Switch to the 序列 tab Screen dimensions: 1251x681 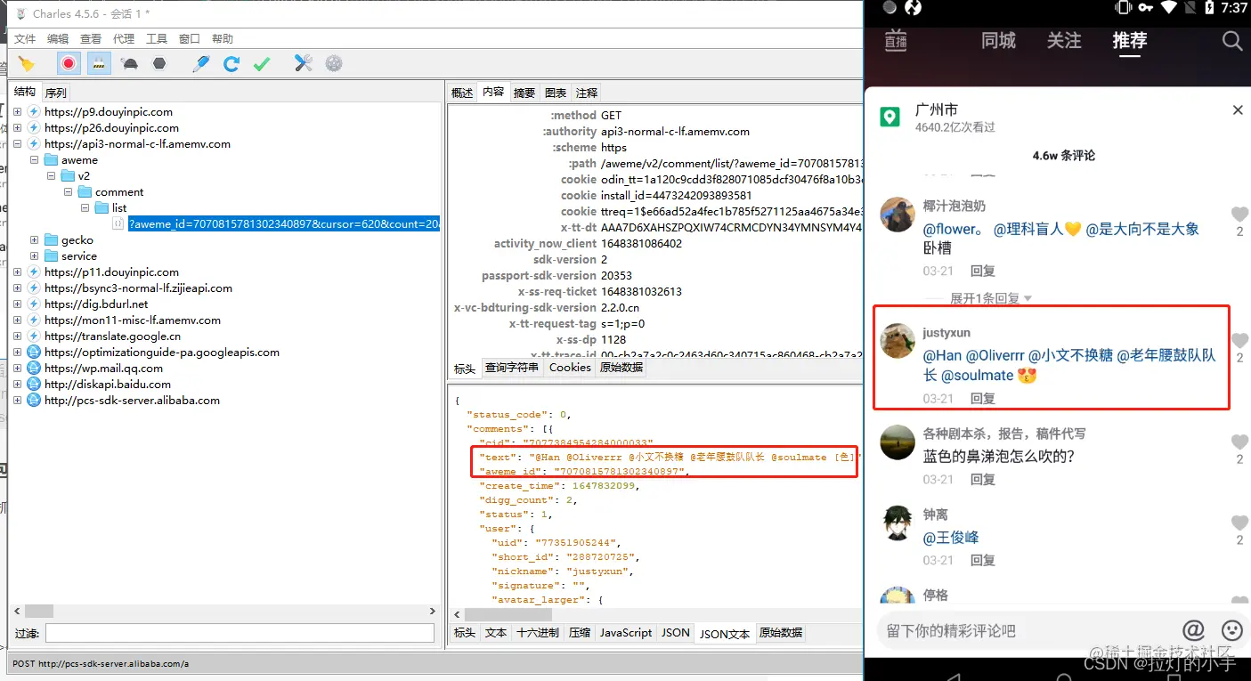pos(55,93)
